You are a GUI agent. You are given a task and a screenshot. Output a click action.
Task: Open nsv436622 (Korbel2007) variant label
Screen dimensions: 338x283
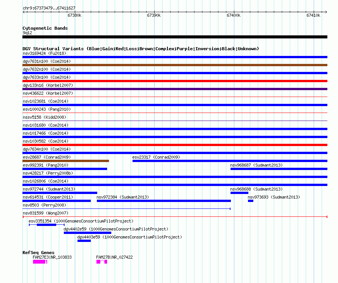click(x=48, y=93)
